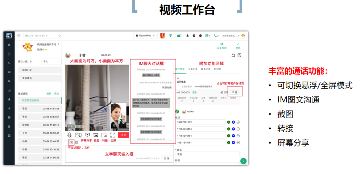This screenshot has height=174, width=361.
Task: Take a screenshot with the 截图 icon
Action: [x=96, y=135]
